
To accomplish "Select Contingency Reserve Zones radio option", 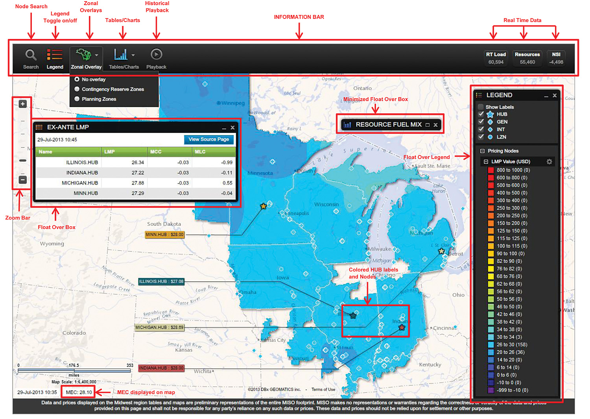I will coord(77,89).
